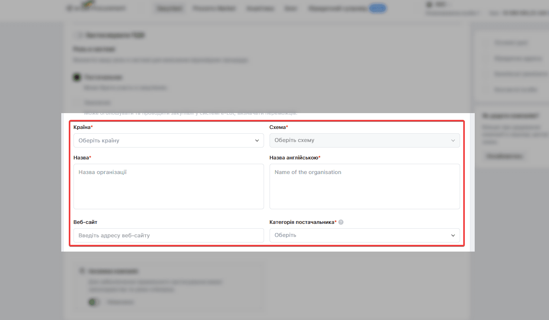This screenshot has height=320, width=549.
Task: Tick the checkbox above the role section
Action: coord(79,36)
